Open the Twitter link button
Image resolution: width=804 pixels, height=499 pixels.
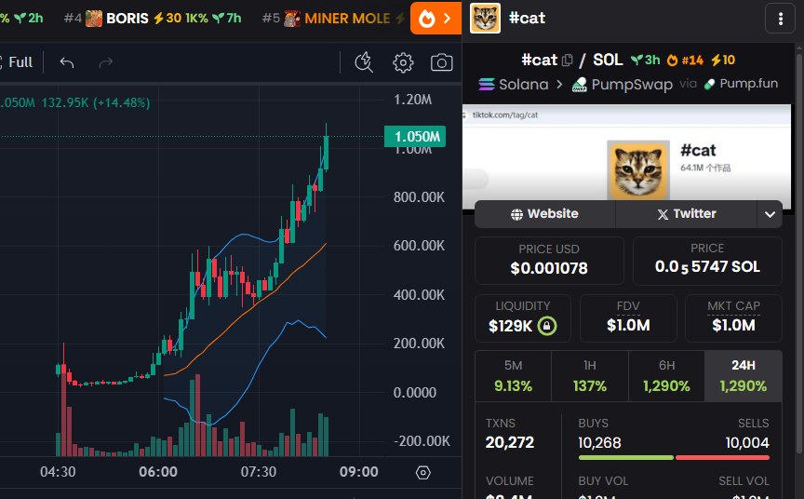coord(686,214)
